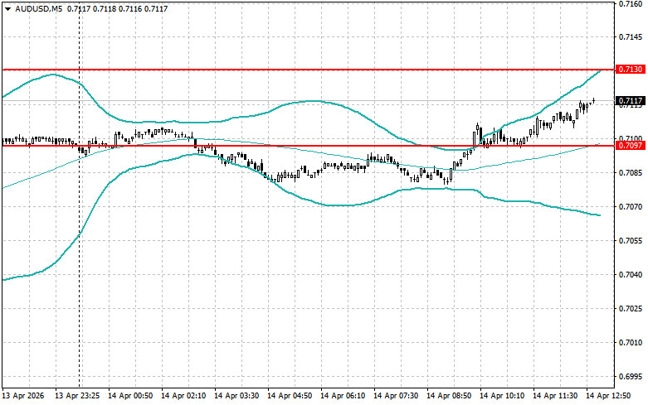
Task: Select the AUDUSD,M5 symbol title text
Action: pos(39,8)
